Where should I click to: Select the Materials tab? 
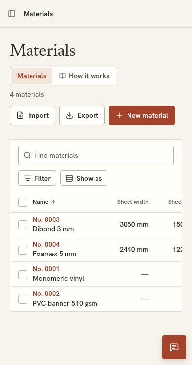[32, 76]
